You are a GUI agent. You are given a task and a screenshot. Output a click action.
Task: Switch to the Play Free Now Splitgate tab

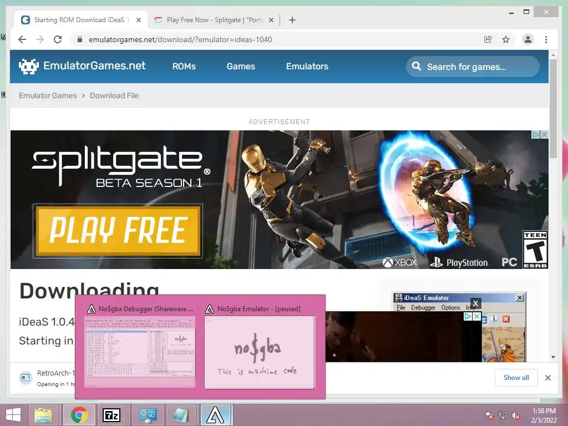click(x=214, y=20)
